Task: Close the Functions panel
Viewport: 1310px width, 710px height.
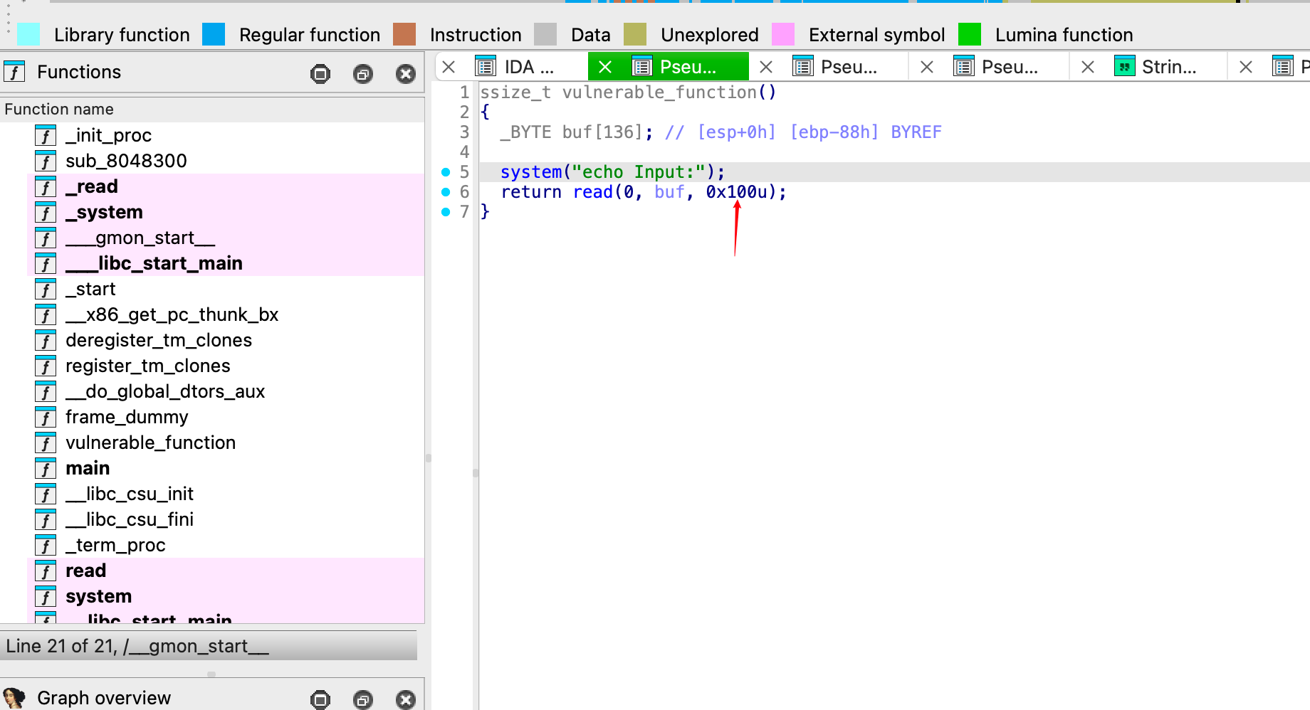Action: [x=406, y=73]
